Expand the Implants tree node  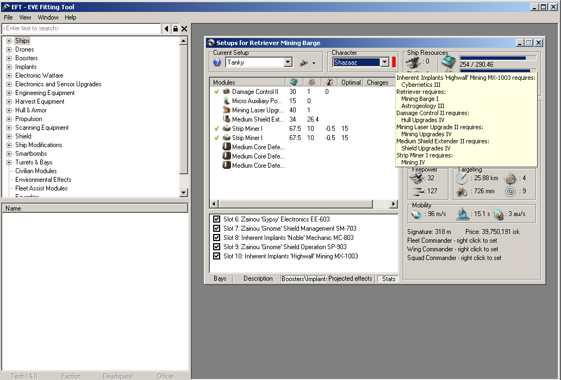(9, 67)
